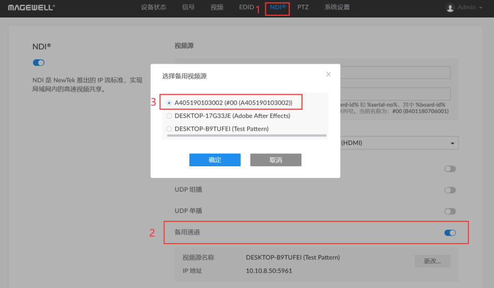Select the NDI tab
The image size is (494, 288).
click(278, 7)
